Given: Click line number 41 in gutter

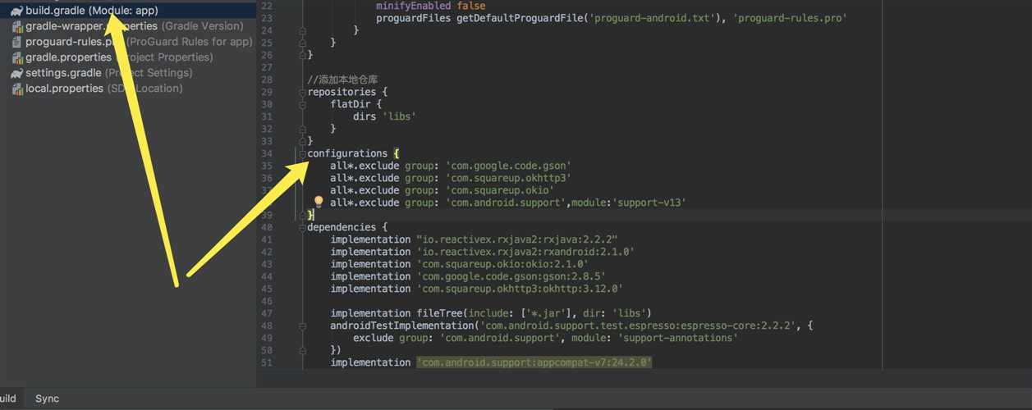Looking at the screenshot, I should 266,239.
